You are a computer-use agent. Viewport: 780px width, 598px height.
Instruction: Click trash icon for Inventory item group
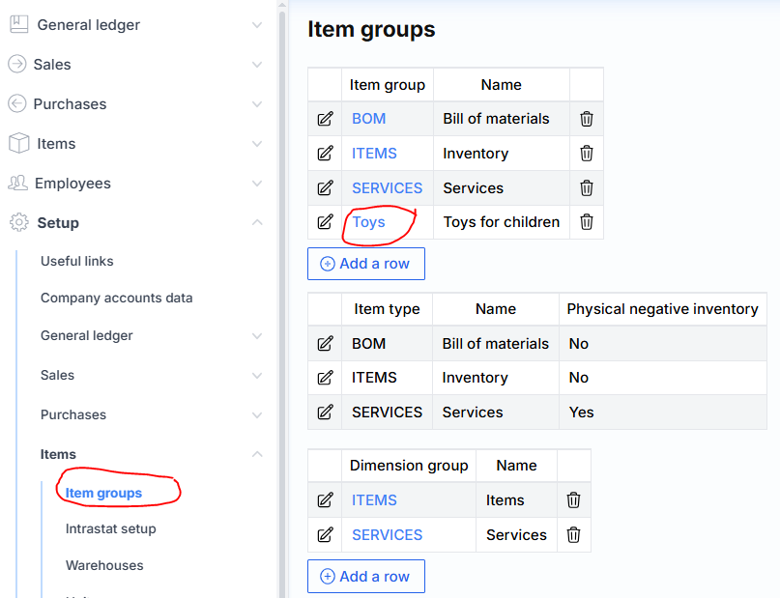(586, 154)
